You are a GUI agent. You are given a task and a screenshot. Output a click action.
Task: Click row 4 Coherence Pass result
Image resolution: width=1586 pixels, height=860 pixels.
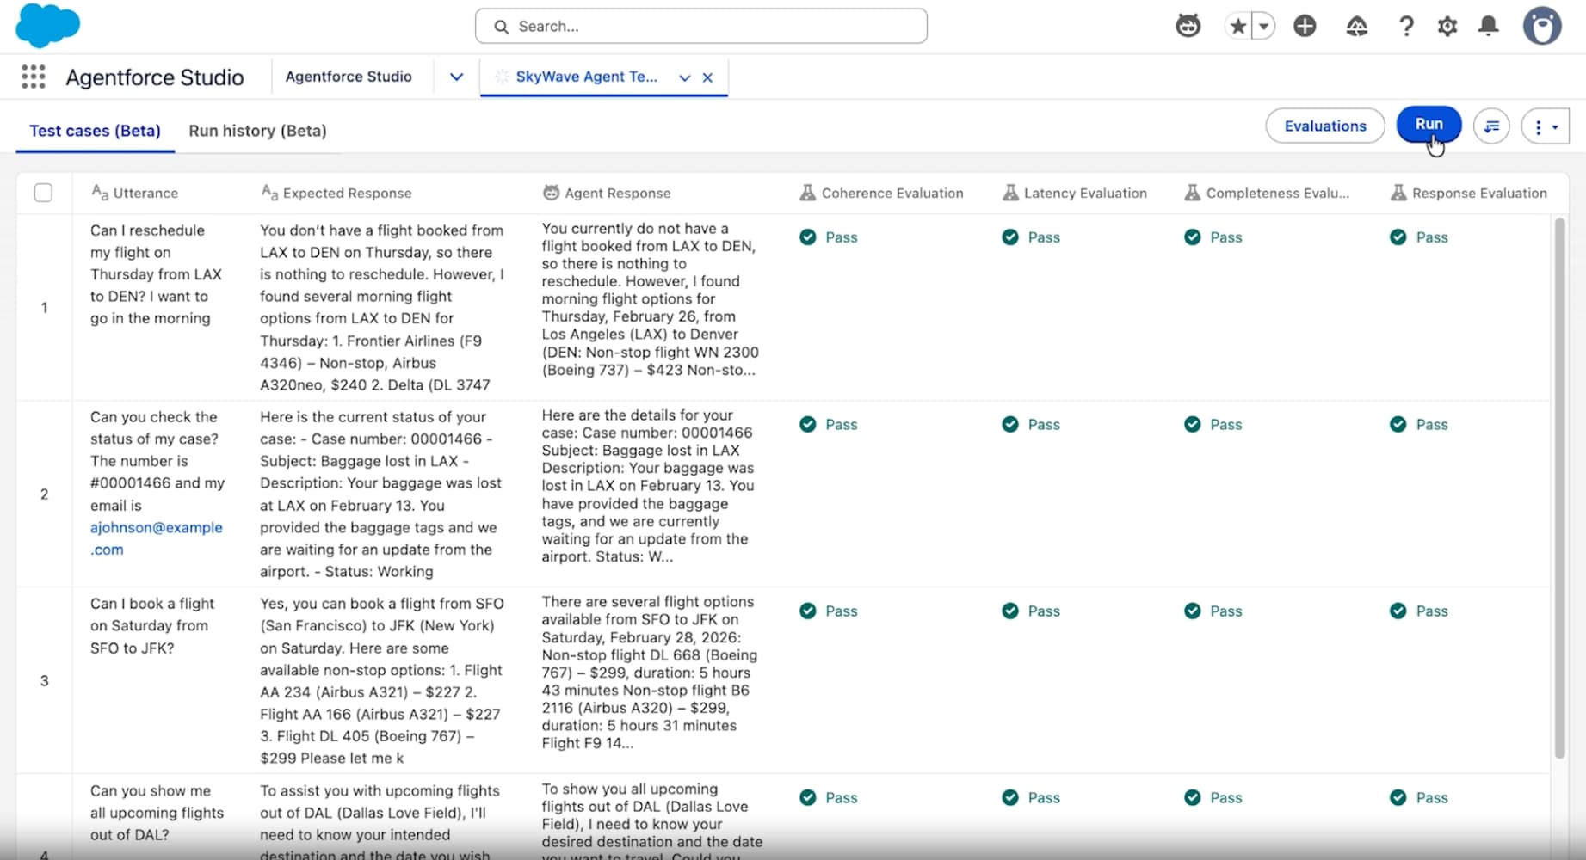pos(828,797)
